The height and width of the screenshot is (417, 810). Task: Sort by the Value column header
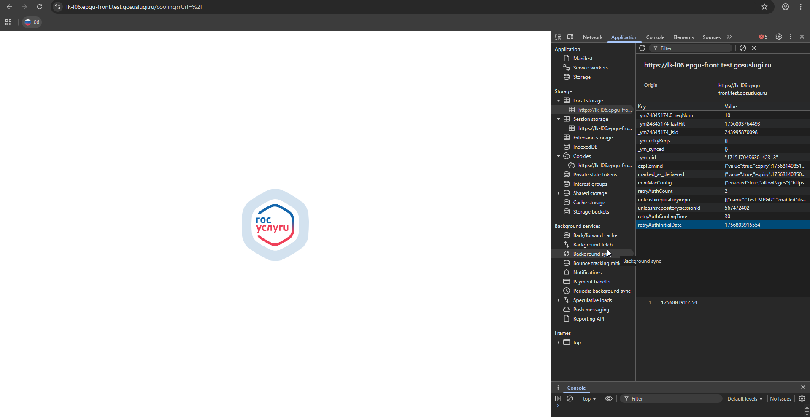point(766,107)
